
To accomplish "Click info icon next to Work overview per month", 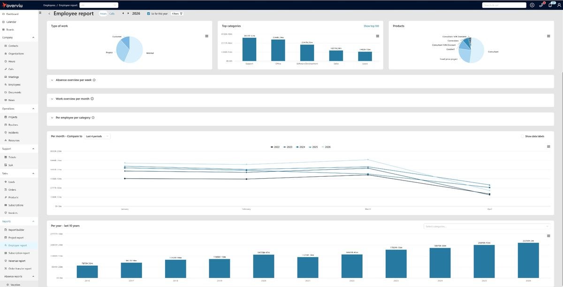I will pyautogui.click(x=92, y=99).
